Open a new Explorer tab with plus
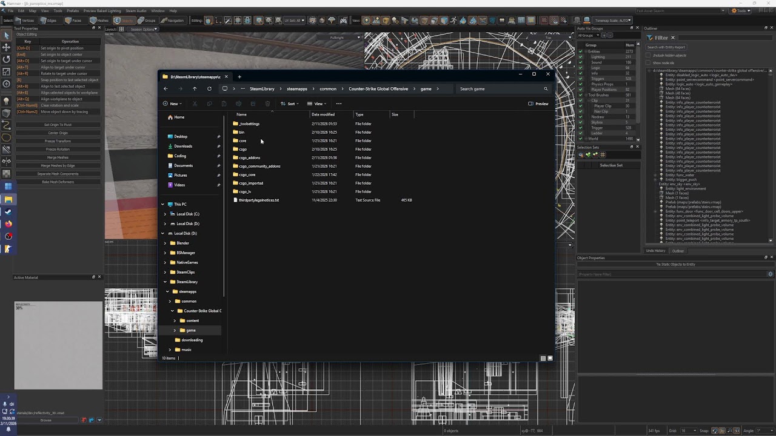 pyautogui.click(x=239, y=77)
